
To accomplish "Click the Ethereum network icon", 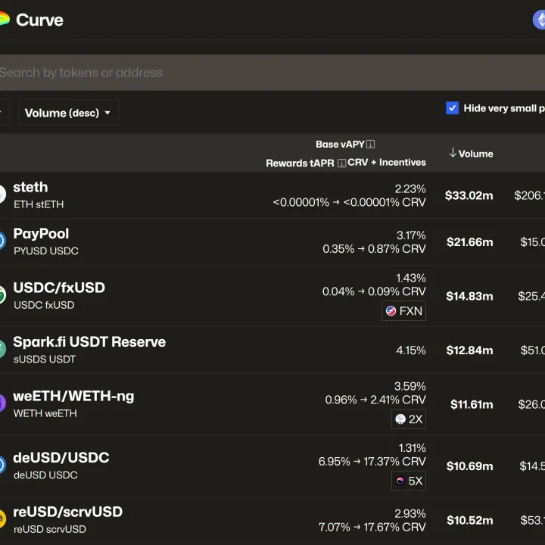I will coord(540,20).
